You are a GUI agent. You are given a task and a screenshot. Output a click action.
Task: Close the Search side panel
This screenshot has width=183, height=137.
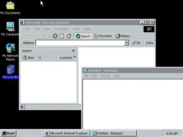pos(73,51)
